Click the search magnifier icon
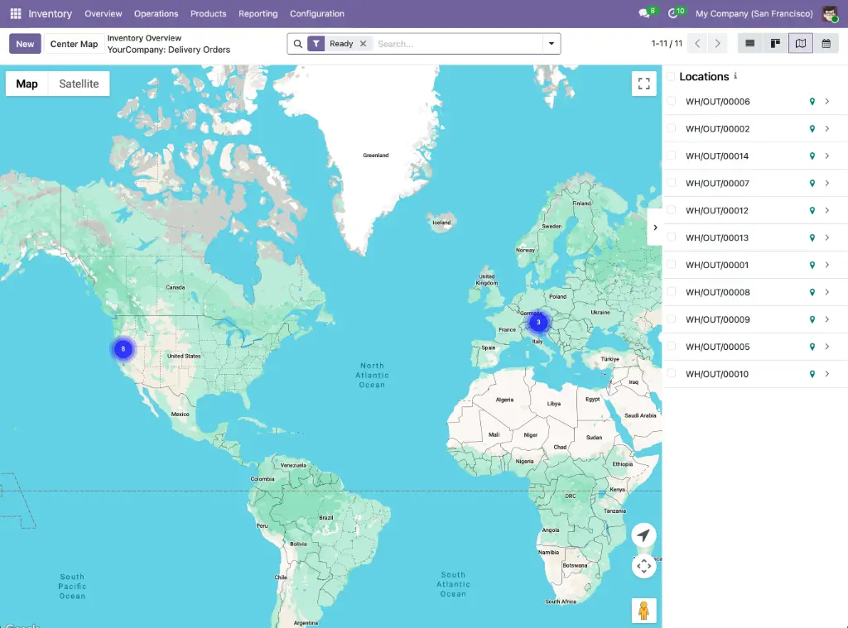 tap(297, 44)
